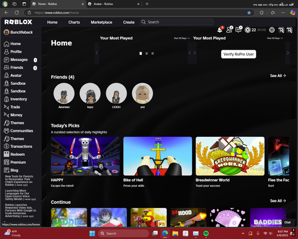Open Marketplace in the top navigation
The width and height of the screenshot is (298, 239).
click(x=101, y=22)
